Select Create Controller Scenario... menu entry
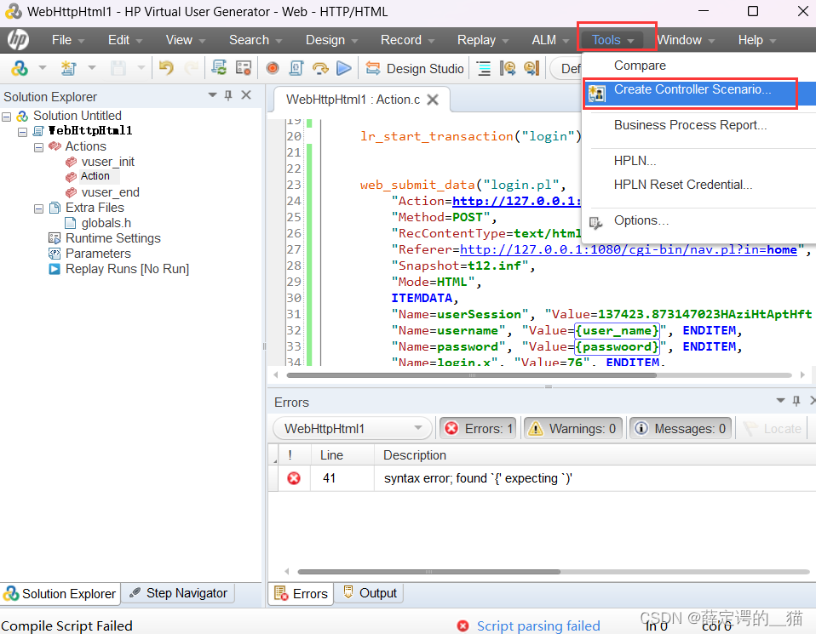This screenshot has height=634, width=816. pyautogui.click(x=692, y=89)
